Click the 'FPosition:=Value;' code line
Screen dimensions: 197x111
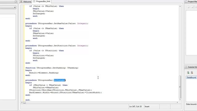coord(43,55)
